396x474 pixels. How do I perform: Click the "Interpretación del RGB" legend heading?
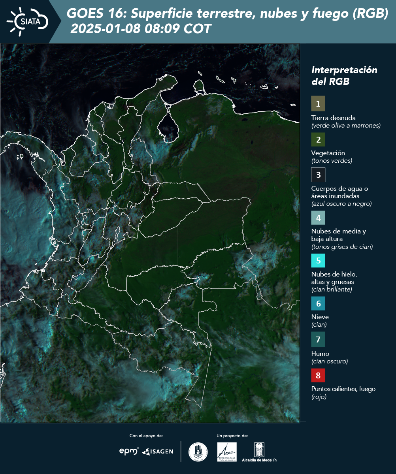tap(344, 75)
